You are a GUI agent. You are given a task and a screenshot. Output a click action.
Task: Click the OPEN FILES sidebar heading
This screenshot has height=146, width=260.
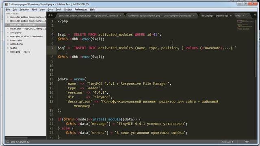click(x=13, y=13)
